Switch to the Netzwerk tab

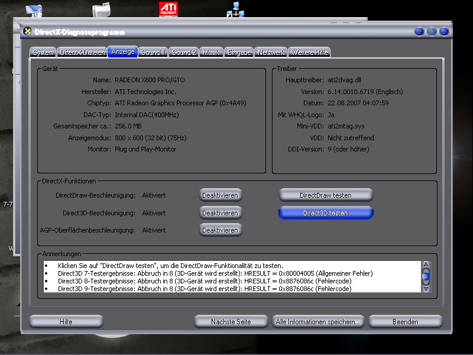pyautogui.click(x=271, y=53)
